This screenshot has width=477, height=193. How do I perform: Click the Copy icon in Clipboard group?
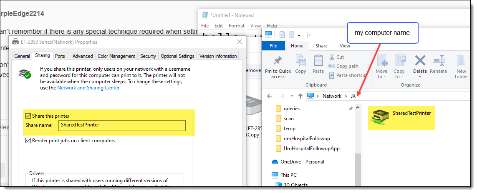pyautogui.click(x=300, y=61)
